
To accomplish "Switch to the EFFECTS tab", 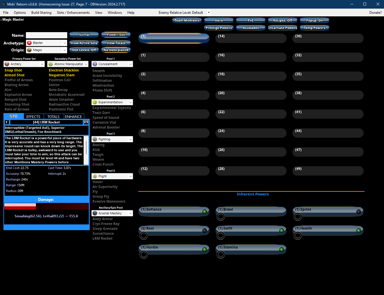I will tap(33, 117).
